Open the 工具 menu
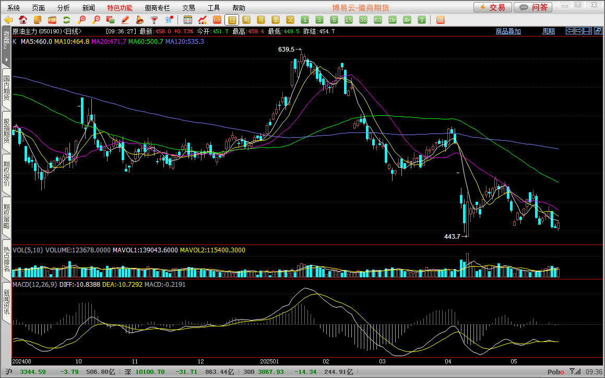The image size is (605, 378). [x=213, y=8]
